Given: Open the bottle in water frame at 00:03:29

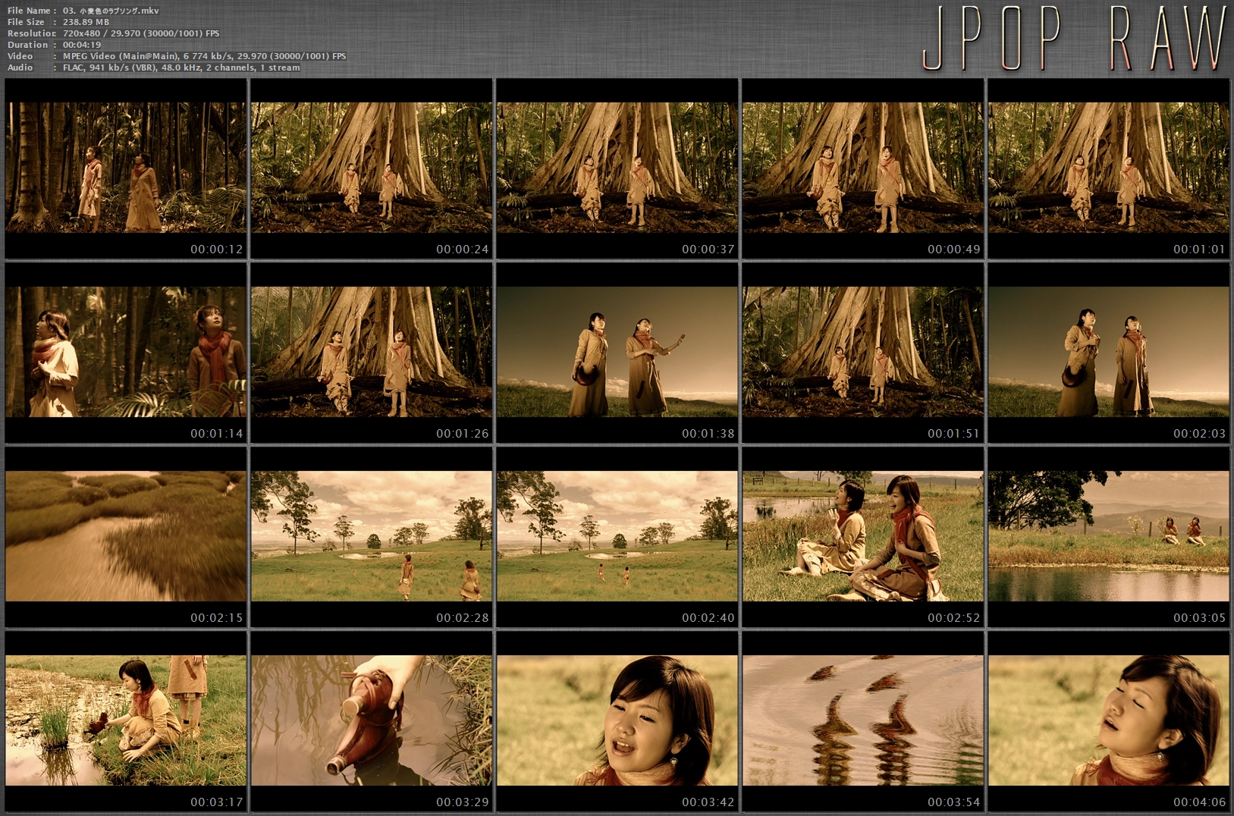Looking at the screenshot, I should (372, 721).
